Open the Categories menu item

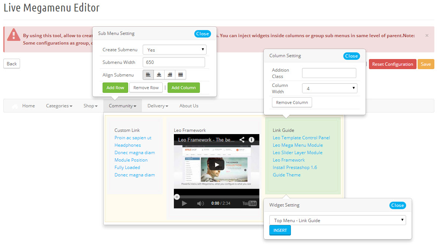(x=59, y=106)
